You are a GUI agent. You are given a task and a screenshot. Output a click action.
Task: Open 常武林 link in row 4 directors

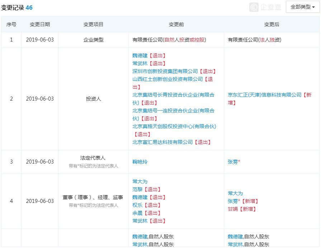[x=140, y=221]
